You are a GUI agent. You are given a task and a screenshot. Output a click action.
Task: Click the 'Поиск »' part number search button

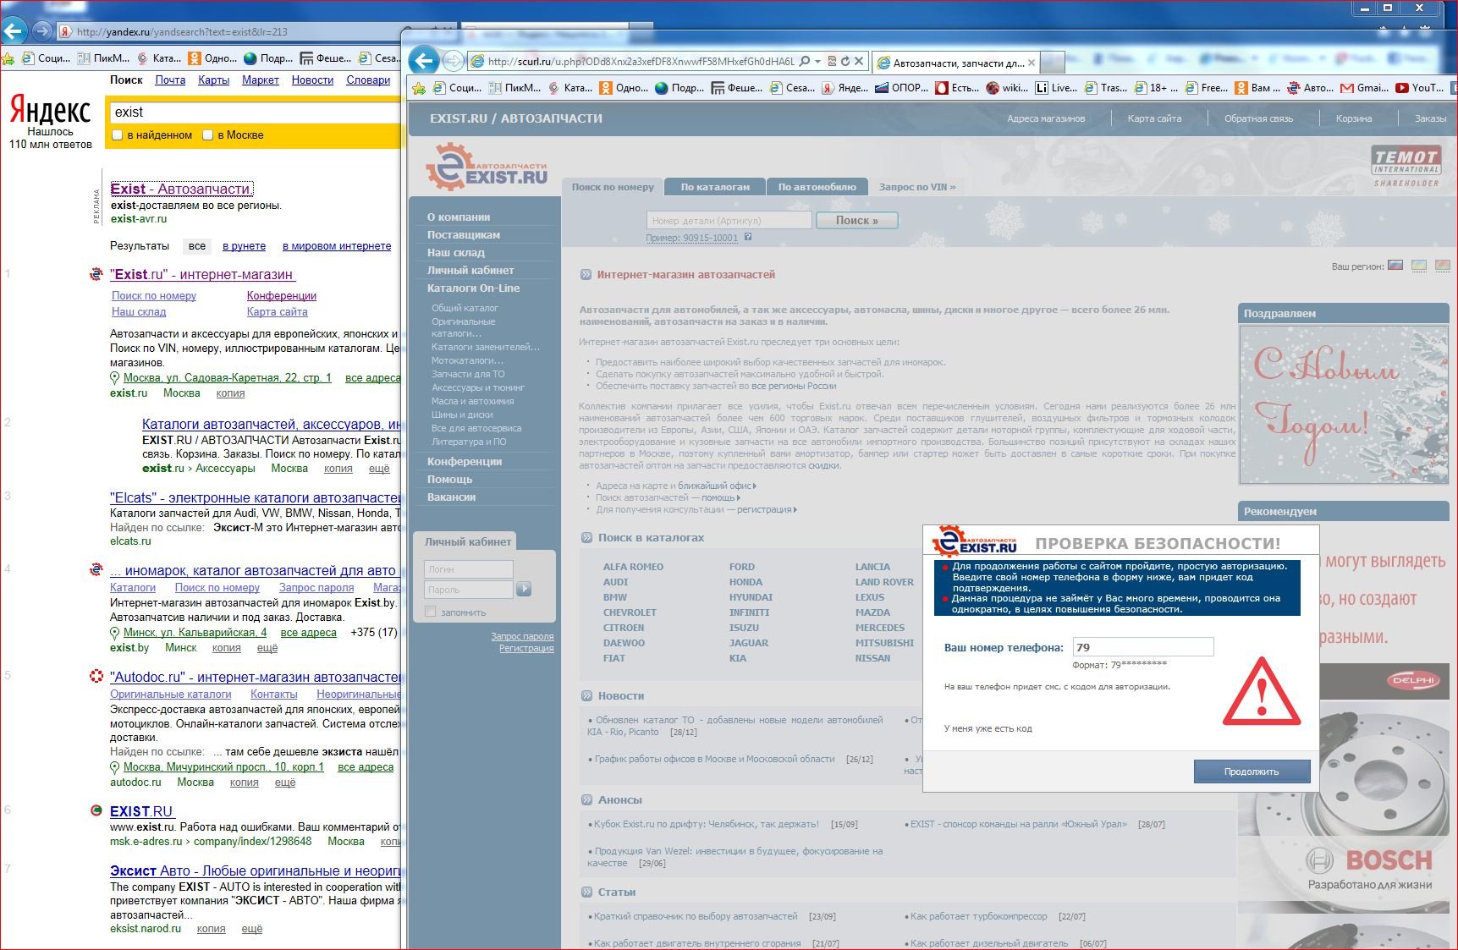pyautogui.click(x=856, y=221)
